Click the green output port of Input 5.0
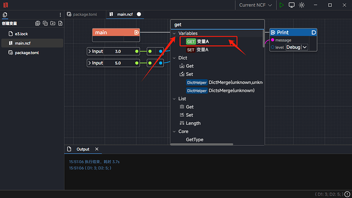The width and height of the screenshot is (352, 198). 137,63
